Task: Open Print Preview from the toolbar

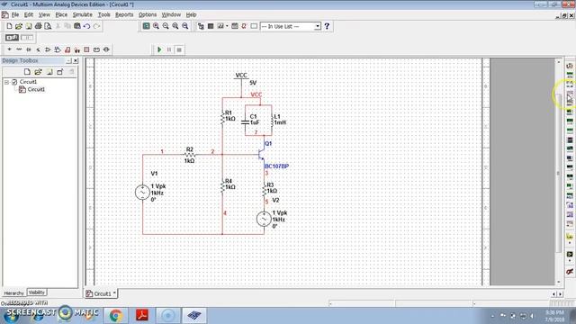Action: tap(48, 26)
